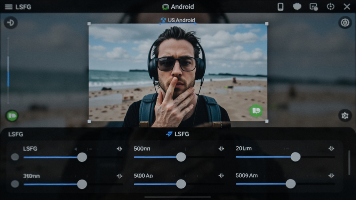Select the US Android tab above preview
This screenshot has width=356, height=200.
pyautogui.click(x=178, y=20)
